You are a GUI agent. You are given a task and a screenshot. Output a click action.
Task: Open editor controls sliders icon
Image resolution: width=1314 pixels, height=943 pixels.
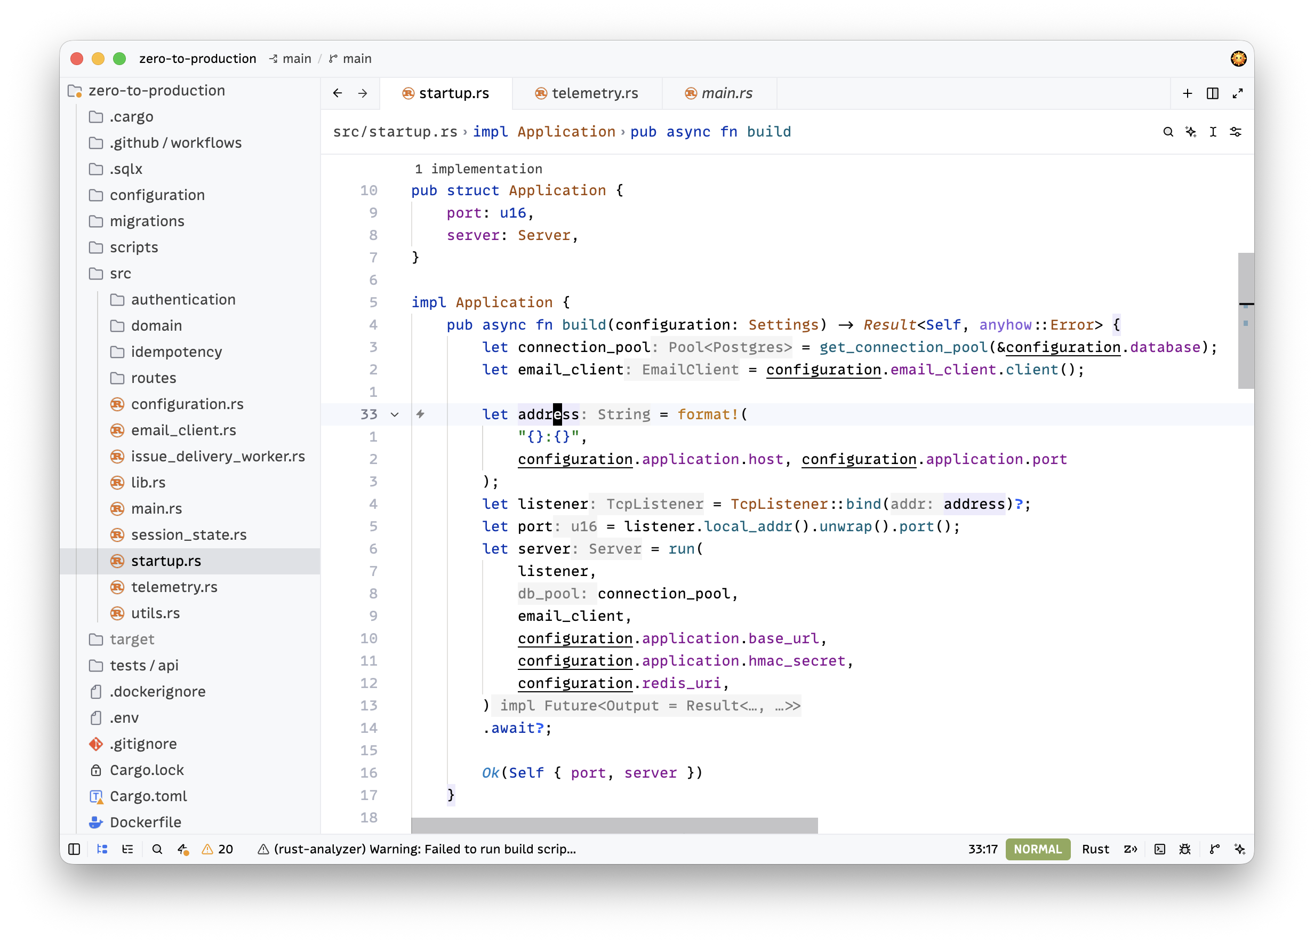point(1235,132)
